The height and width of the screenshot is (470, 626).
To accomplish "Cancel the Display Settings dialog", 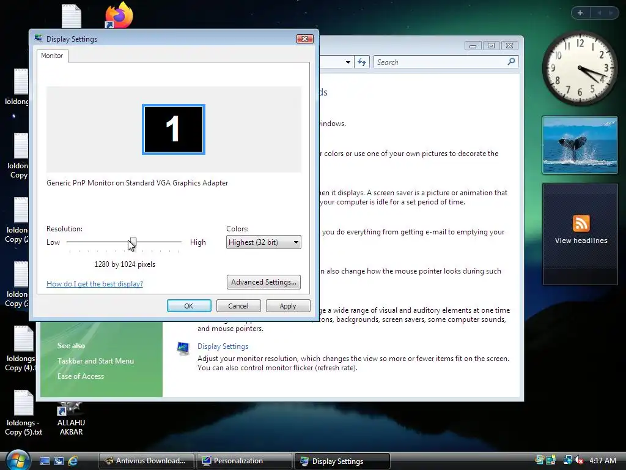I will click(x=238, y=306).
